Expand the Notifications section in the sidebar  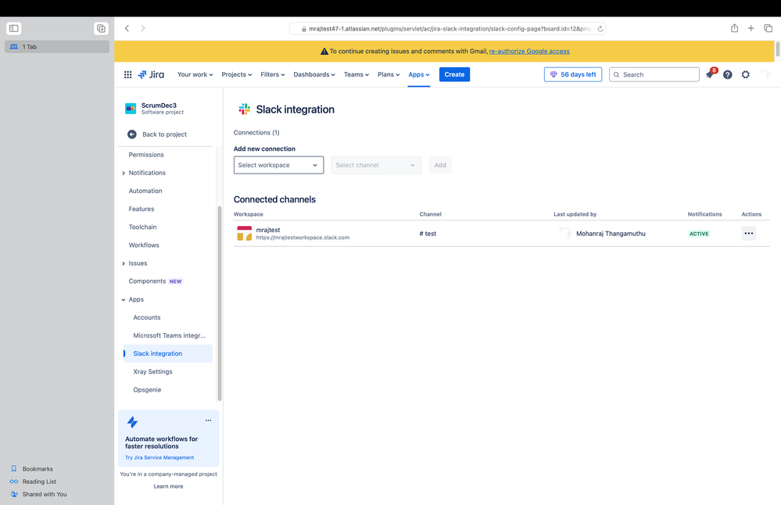tap(124, 173)
